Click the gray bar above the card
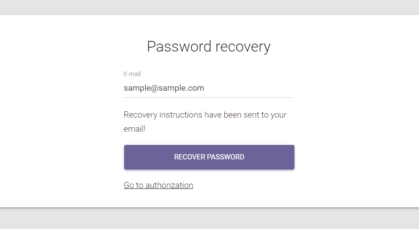This screenshot has width=419, height=229. (x=209, y=7)
